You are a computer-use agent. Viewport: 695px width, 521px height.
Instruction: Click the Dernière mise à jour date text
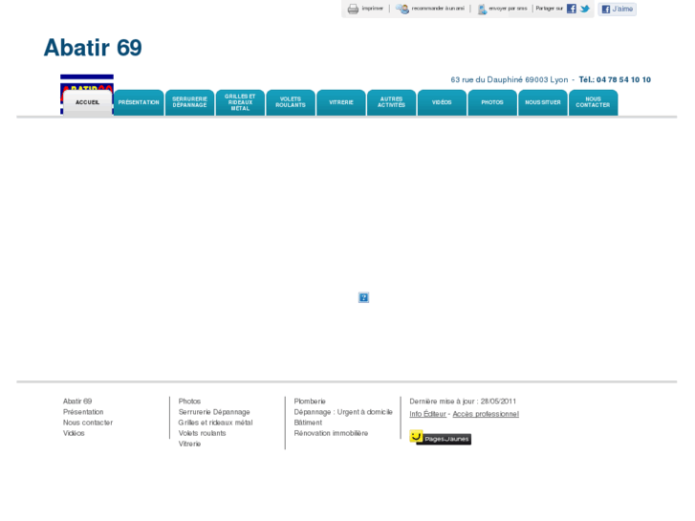pyautogui.click(x=463, y=402)
